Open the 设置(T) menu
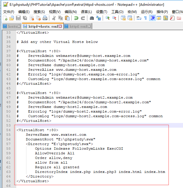 tap(102, 12)
